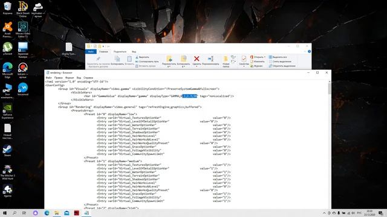Click the red Delete icon in Explorer ribbon
Viewport: 387px width, 217px height.
[197, 58]
